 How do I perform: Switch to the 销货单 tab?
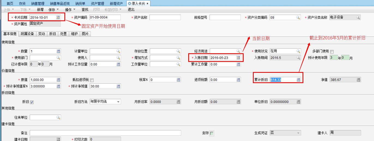point(80,4)
